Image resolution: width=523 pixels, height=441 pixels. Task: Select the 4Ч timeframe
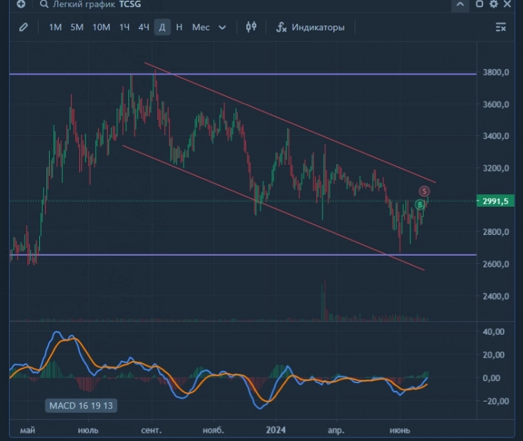[144, 28]
